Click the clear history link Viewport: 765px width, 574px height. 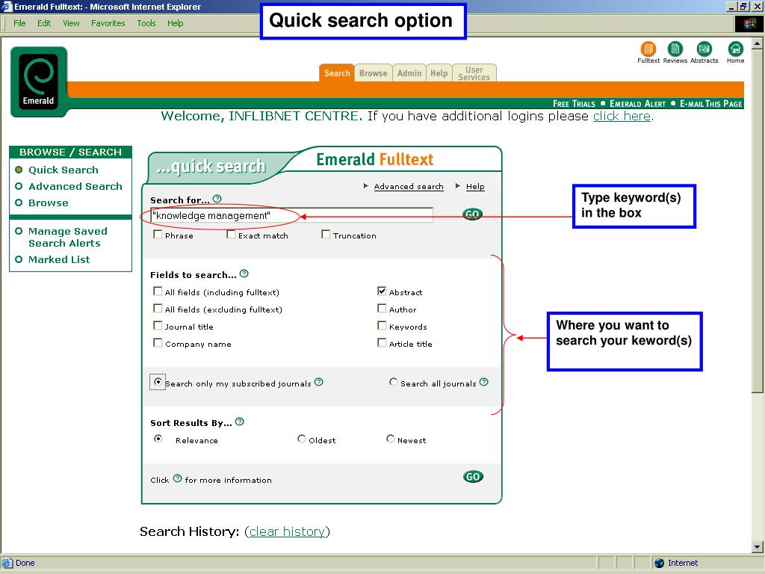tap(287, 531)
